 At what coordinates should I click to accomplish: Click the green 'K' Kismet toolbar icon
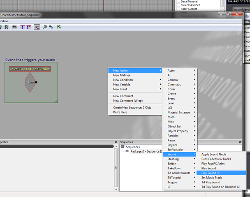coord(59,27)
